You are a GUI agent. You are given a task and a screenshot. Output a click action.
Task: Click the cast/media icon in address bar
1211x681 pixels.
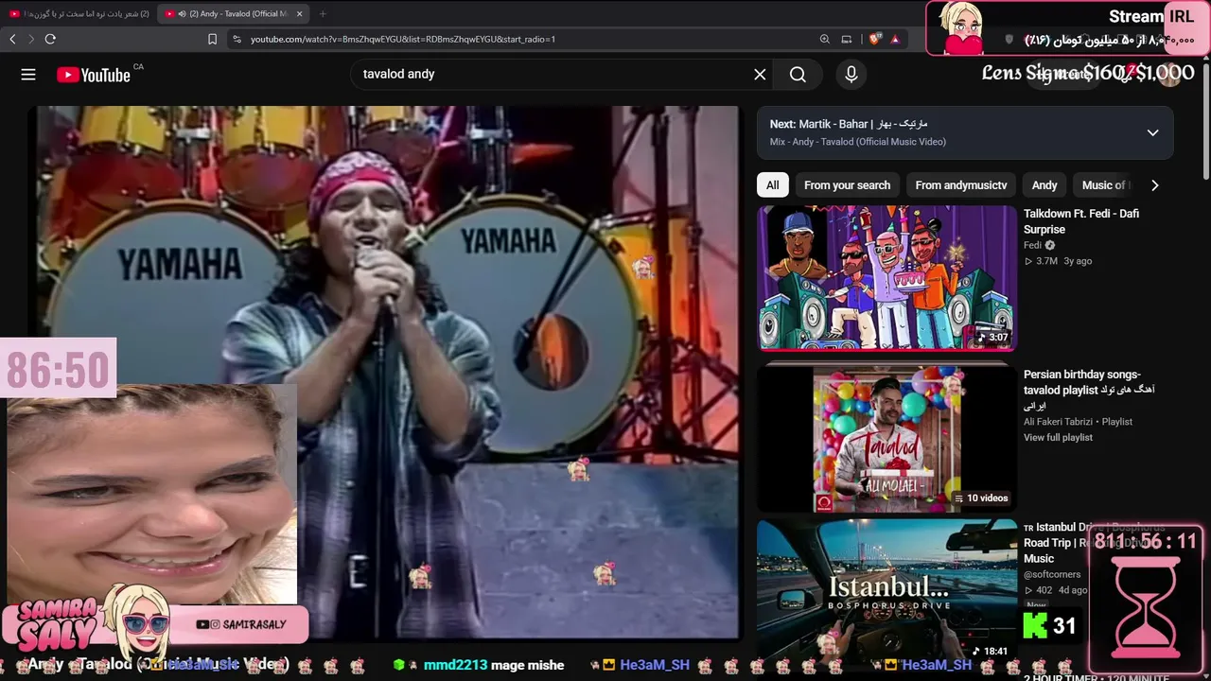[847, 39]
